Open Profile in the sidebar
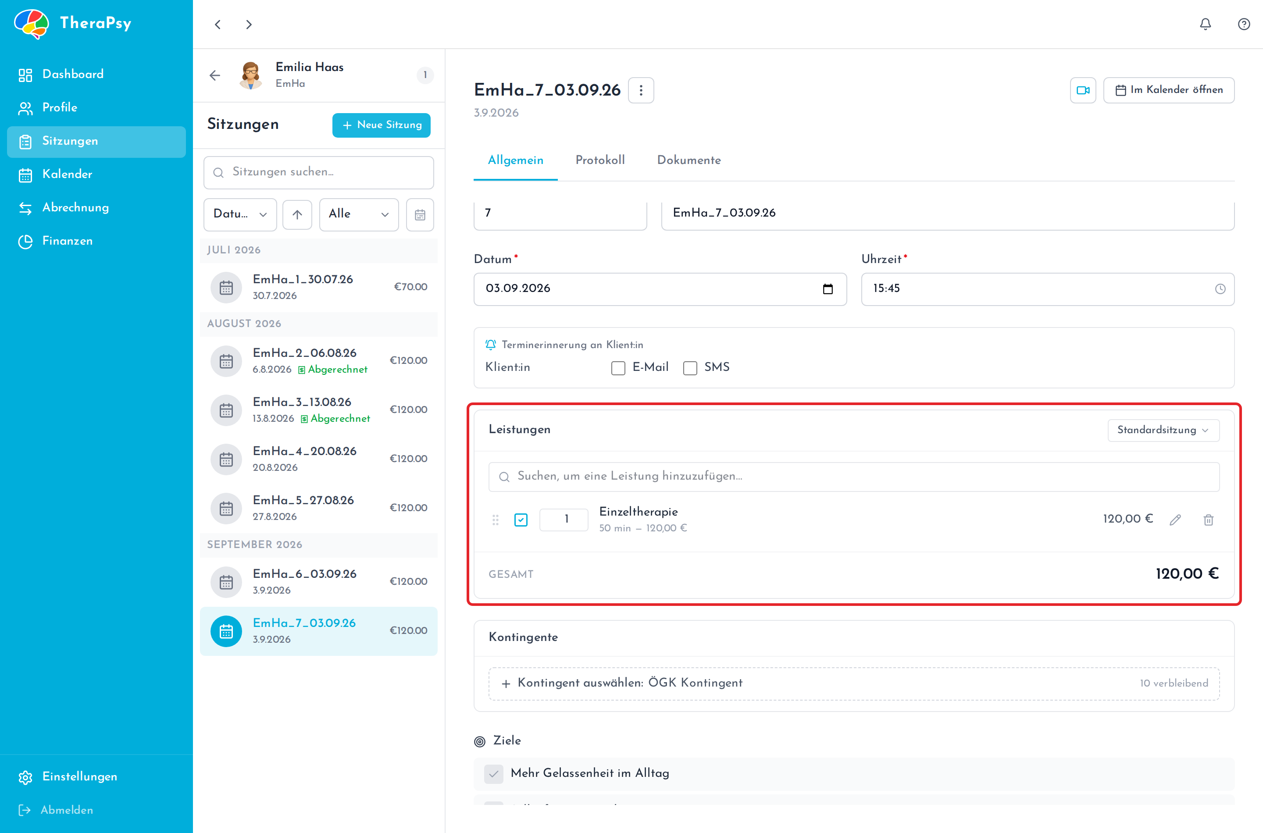The width and height of the screenshot is (1263, 833). coord(96,108)
